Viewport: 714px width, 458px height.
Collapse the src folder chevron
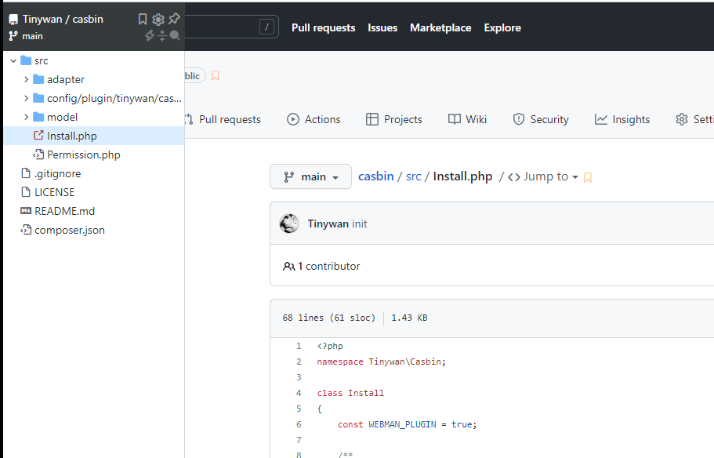click(x=13, y=60)
